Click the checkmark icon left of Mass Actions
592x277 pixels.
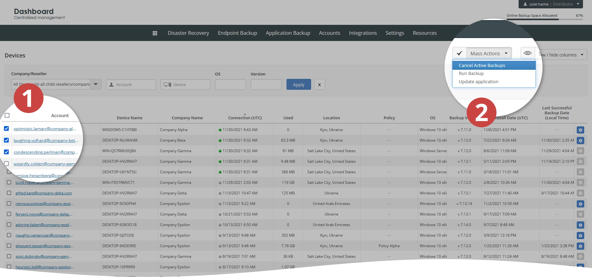[x=459, y=53]
